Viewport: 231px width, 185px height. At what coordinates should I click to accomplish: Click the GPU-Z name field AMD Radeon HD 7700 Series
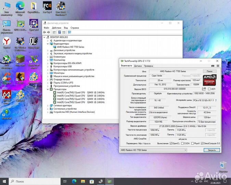173,71
